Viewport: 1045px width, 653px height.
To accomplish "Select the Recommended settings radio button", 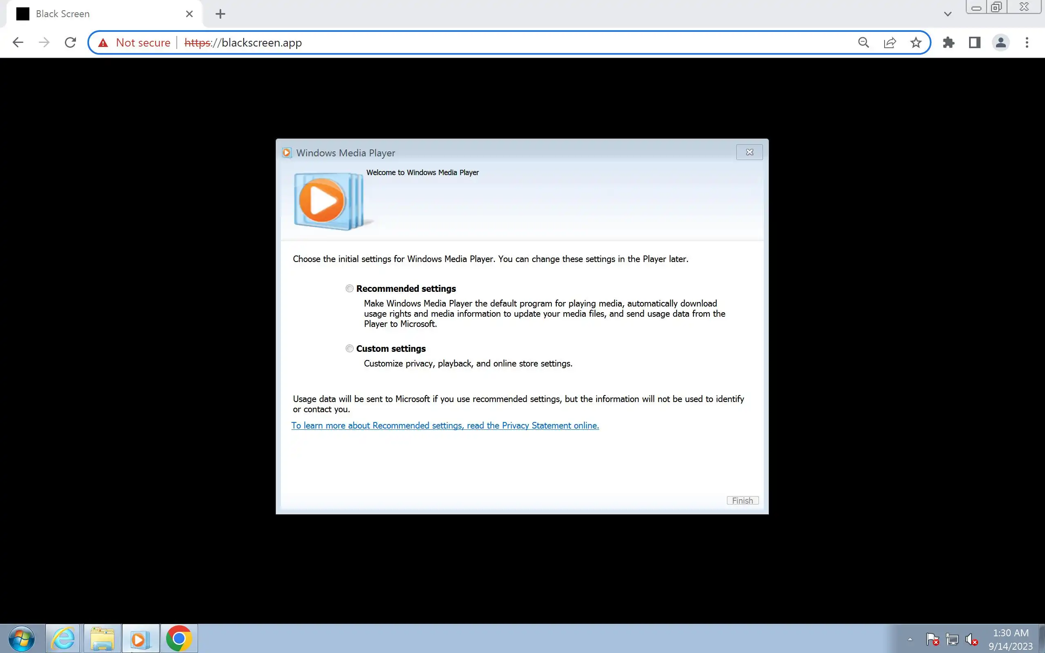I will [349, 289].
